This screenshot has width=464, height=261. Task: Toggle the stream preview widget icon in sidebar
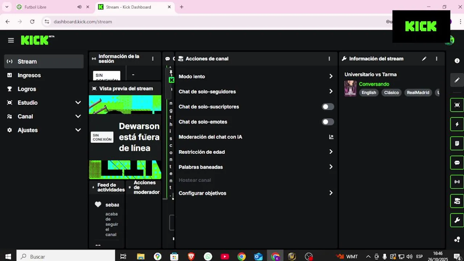pos(457,105)
